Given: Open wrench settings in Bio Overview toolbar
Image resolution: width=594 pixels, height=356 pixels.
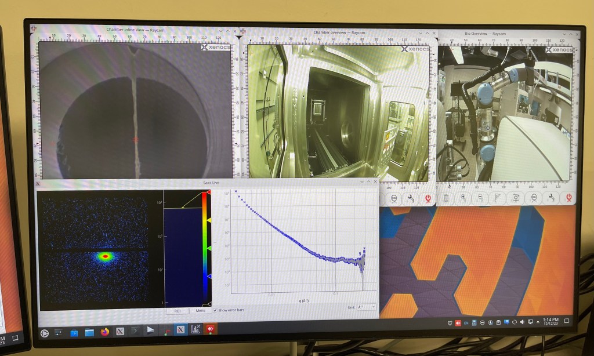Looking at the screenshot, I should pyautogui.click(x=550, y=198).
